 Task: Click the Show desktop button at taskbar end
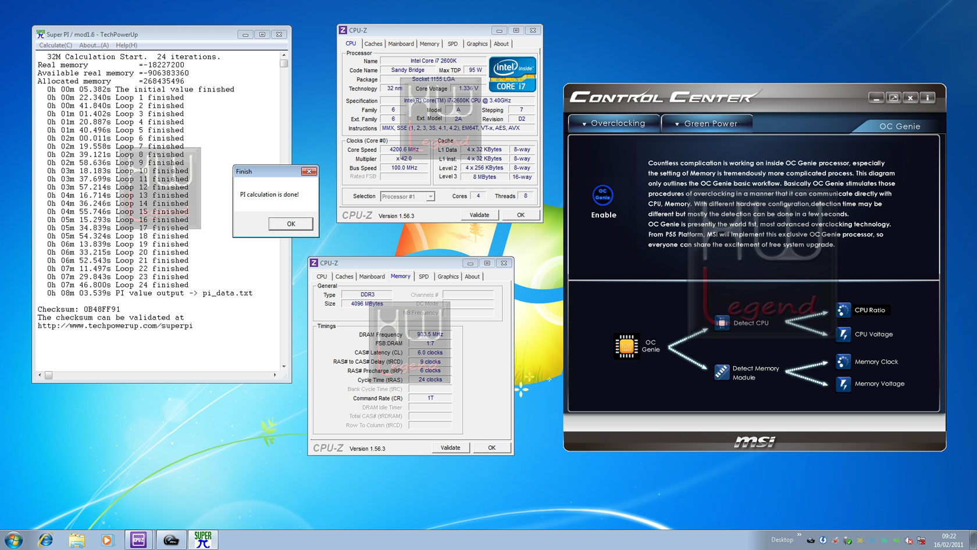(973, 540)
